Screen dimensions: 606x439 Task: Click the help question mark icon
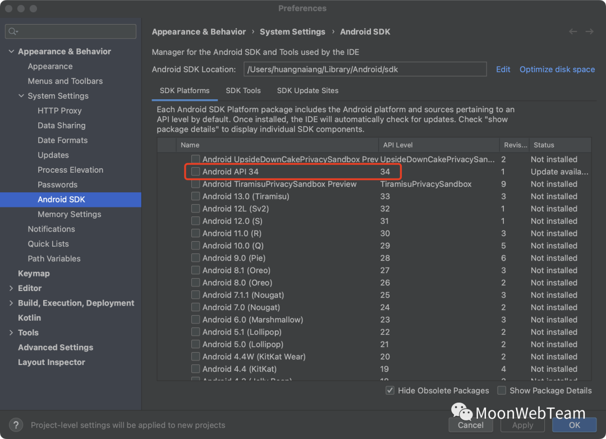16,425
